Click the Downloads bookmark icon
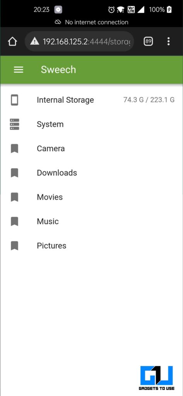183x396 pixels. click(x=14, y=173)
